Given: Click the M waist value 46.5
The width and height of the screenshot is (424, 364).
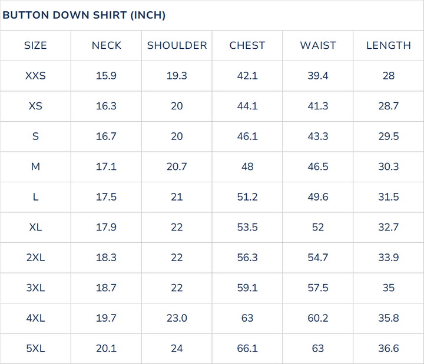Looking at the screenshot, I should click(x=318, y=166).
